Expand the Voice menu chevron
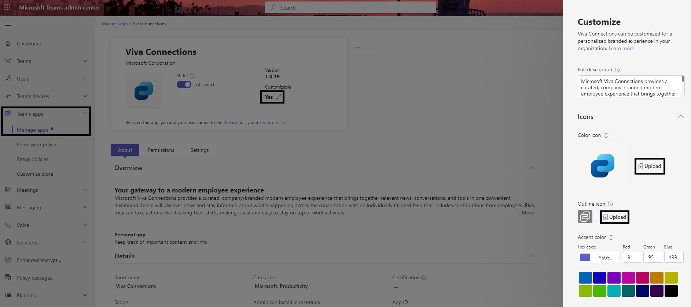691x307 pixels. point(85,225)
